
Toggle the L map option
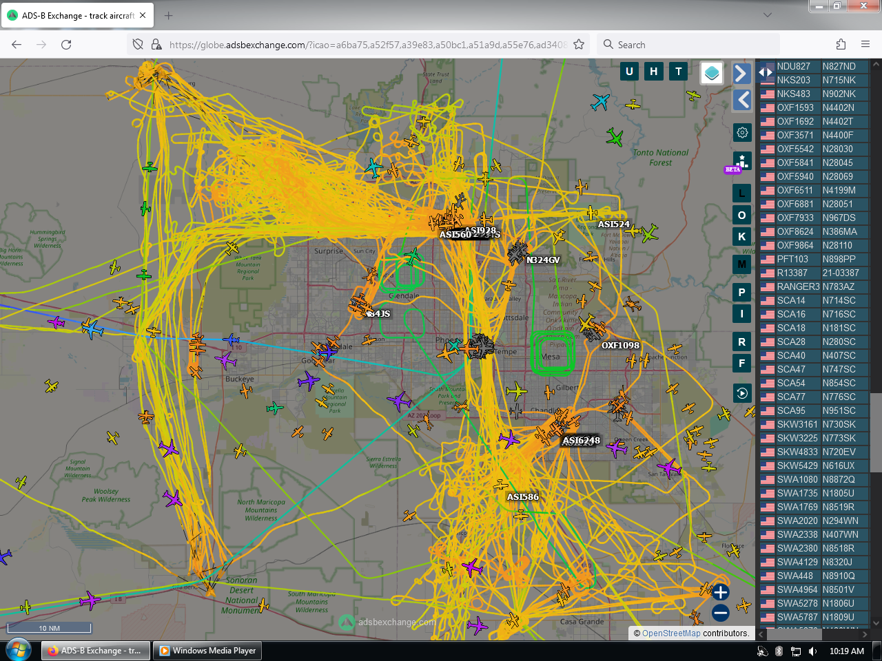tap(742, 193)
